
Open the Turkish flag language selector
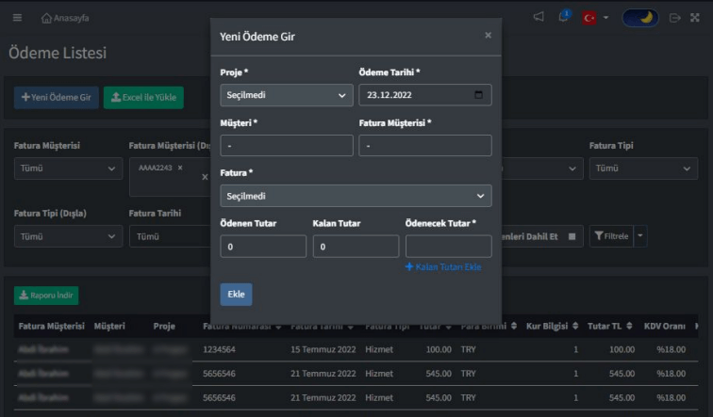click(595, 18)
